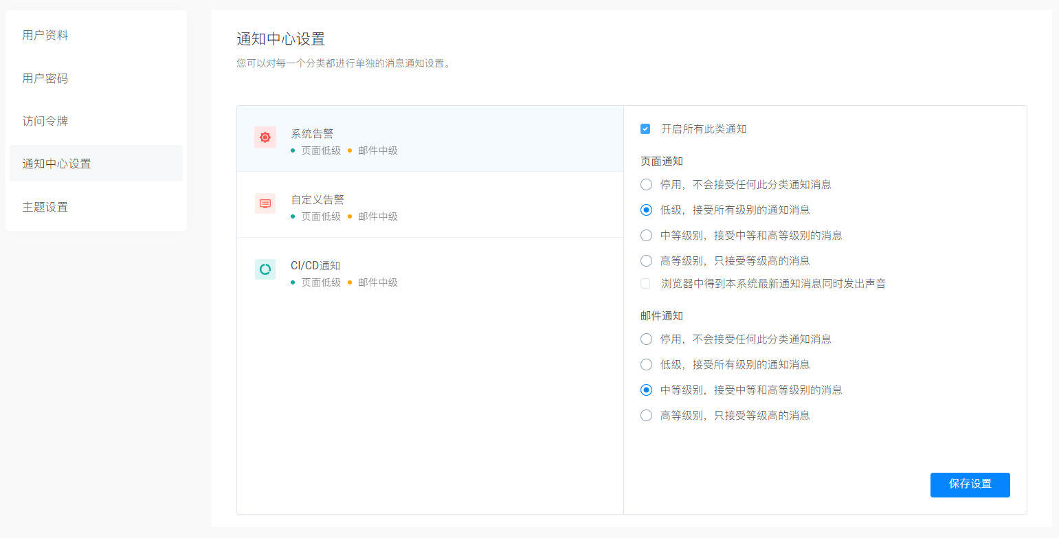Open 用户资料 in the sidebar

(45, 35)
